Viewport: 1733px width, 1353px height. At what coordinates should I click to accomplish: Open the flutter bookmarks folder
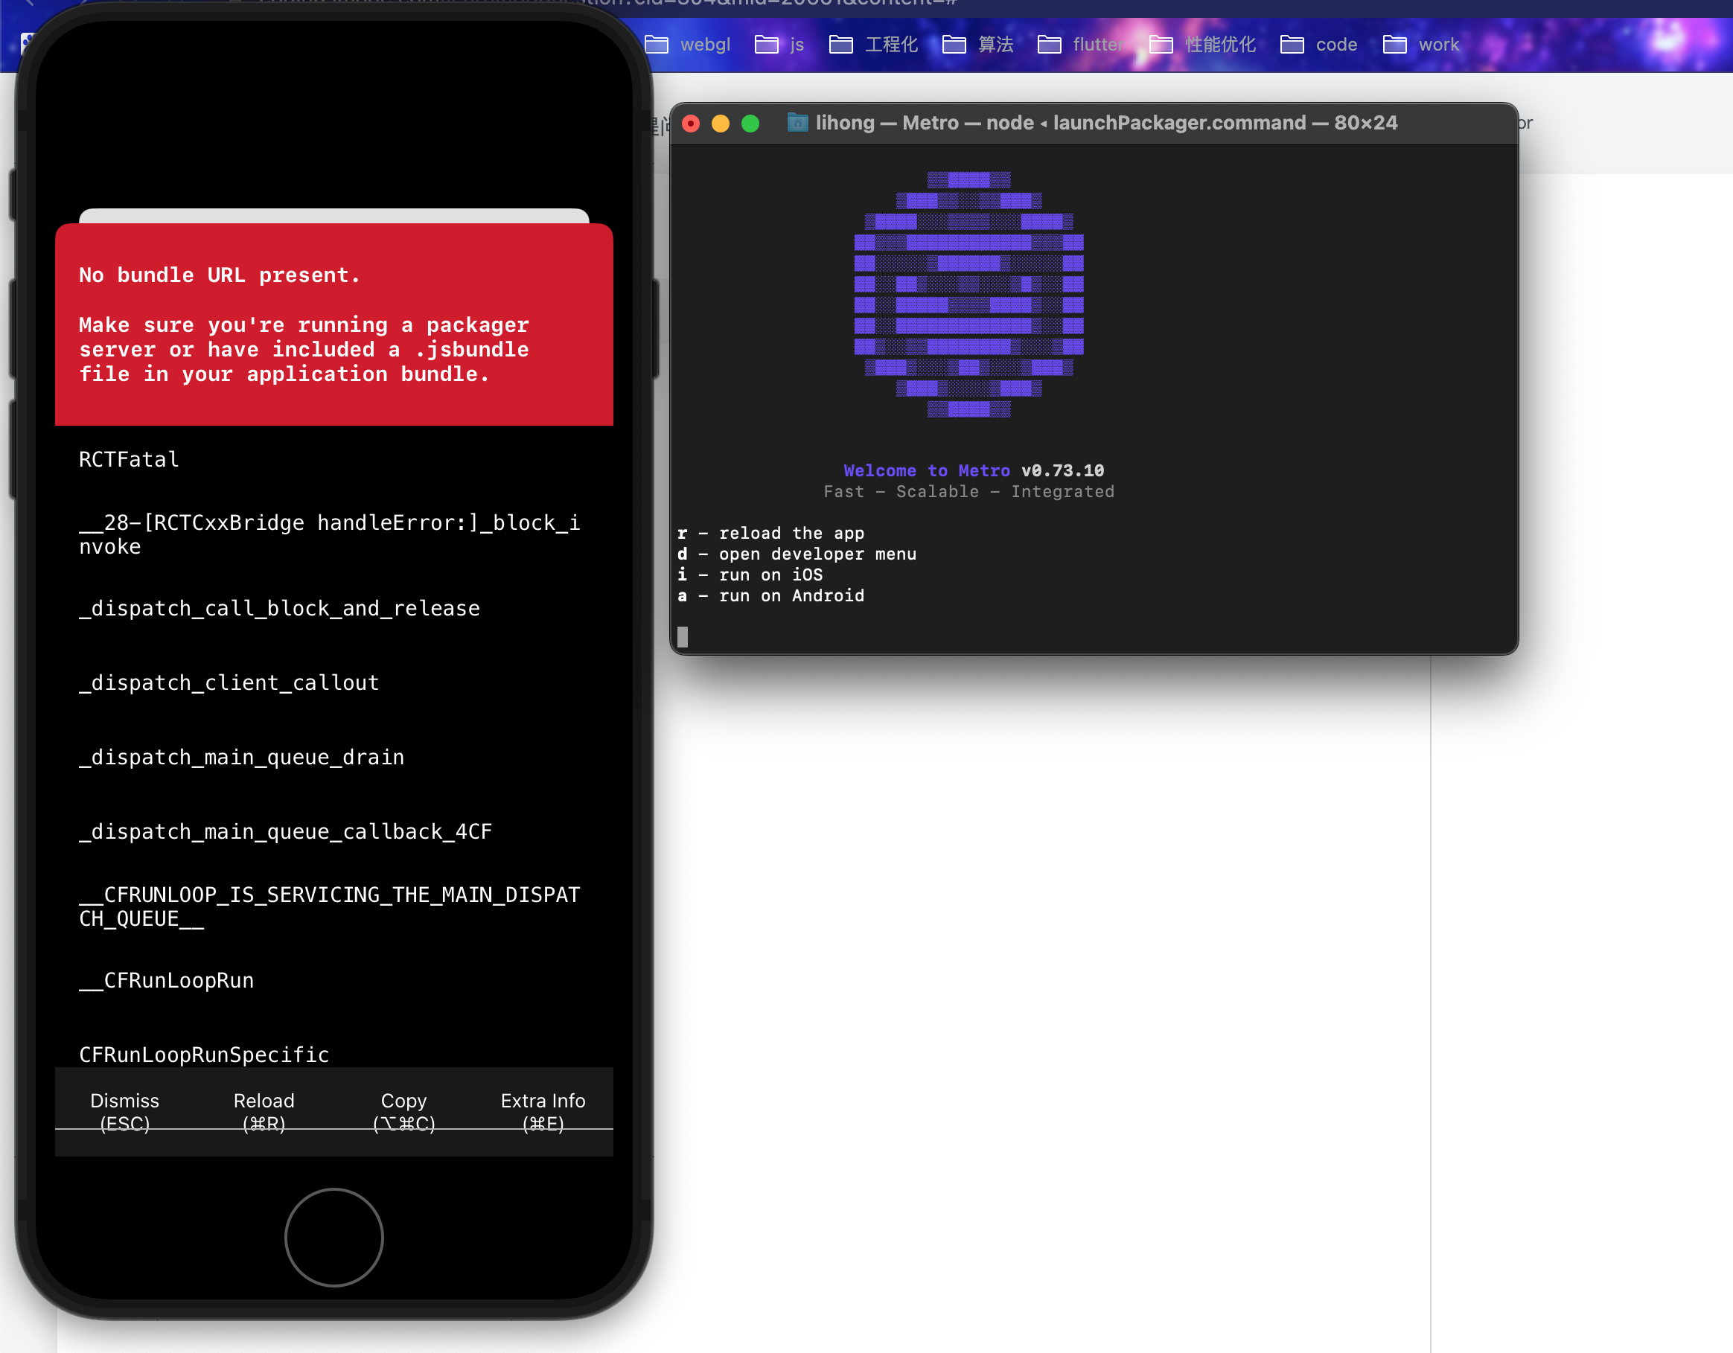click(x=1081, y=45)
